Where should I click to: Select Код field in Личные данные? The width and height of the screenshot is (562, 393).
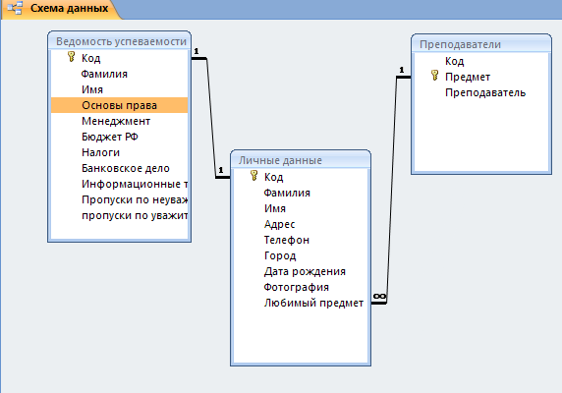301,177
